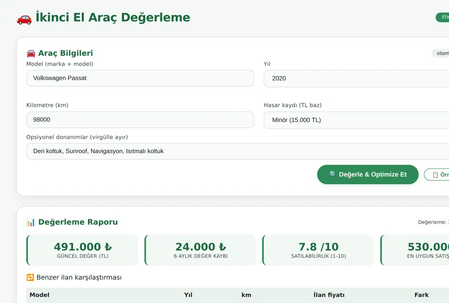Click the otom badge in Araç Bilgileri
This screenshot has width=449, height=303.
(x=440, y=53)
